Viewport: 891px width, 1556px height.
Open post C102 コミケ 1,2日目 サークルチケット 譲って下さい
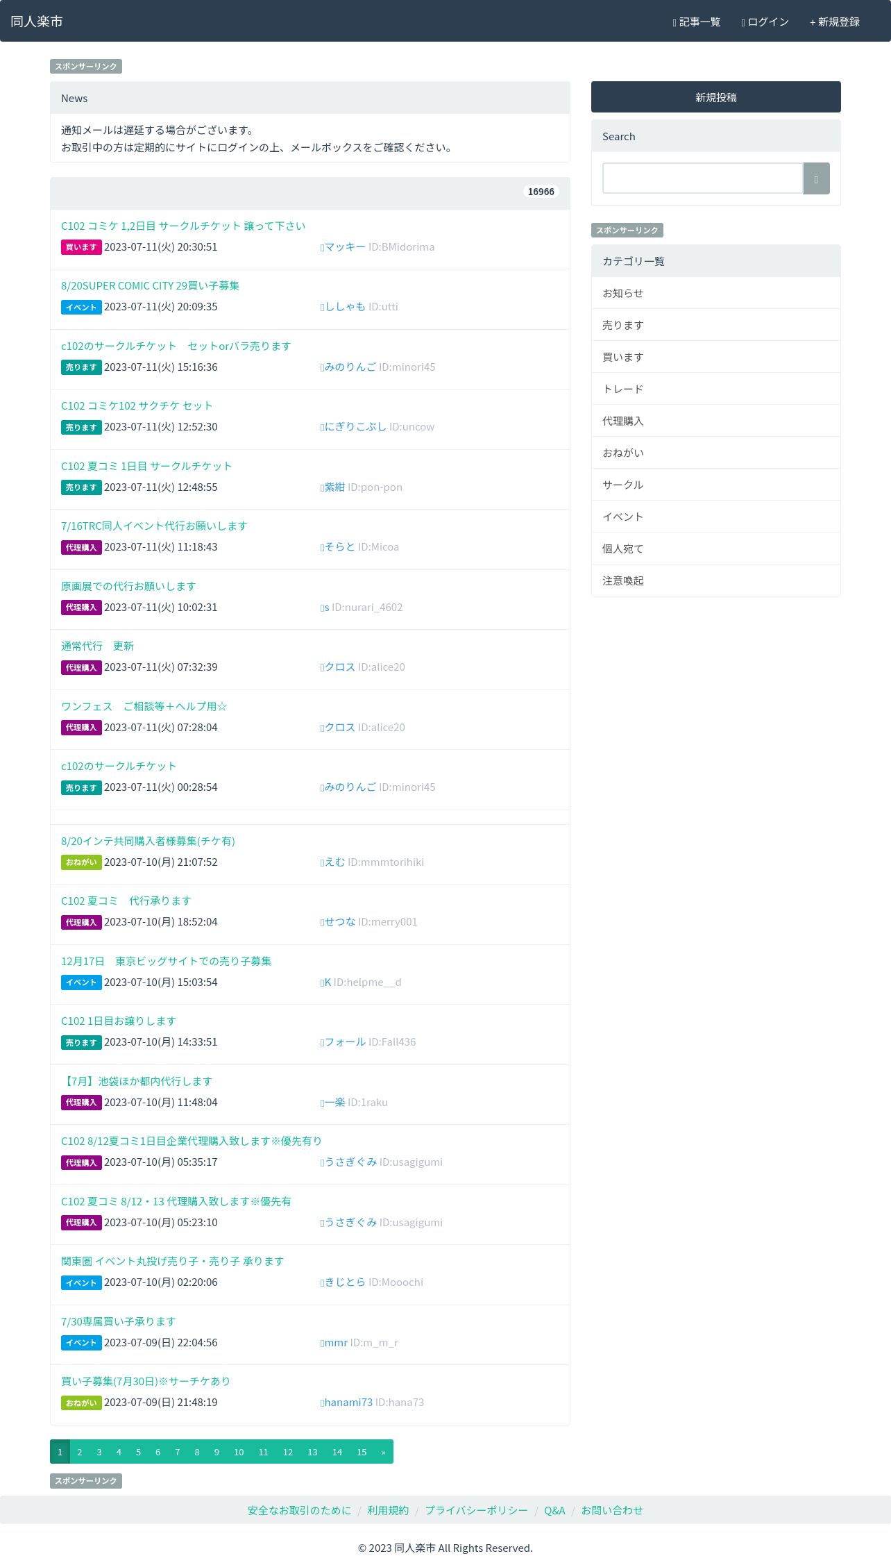(x=183, y=226)
